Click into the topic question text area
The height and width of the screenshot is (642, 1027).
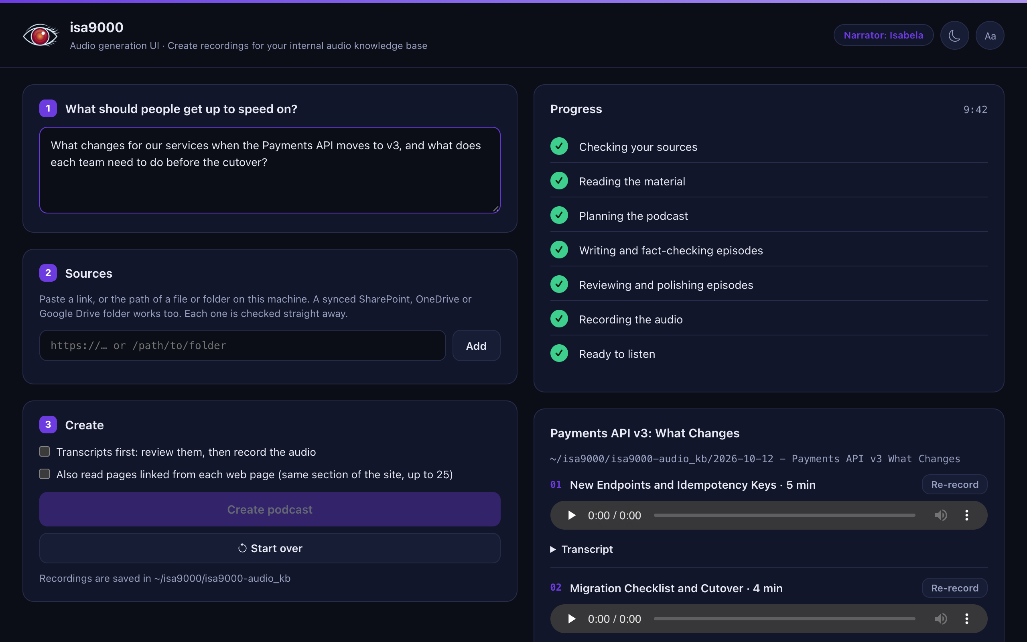[270, 170]
